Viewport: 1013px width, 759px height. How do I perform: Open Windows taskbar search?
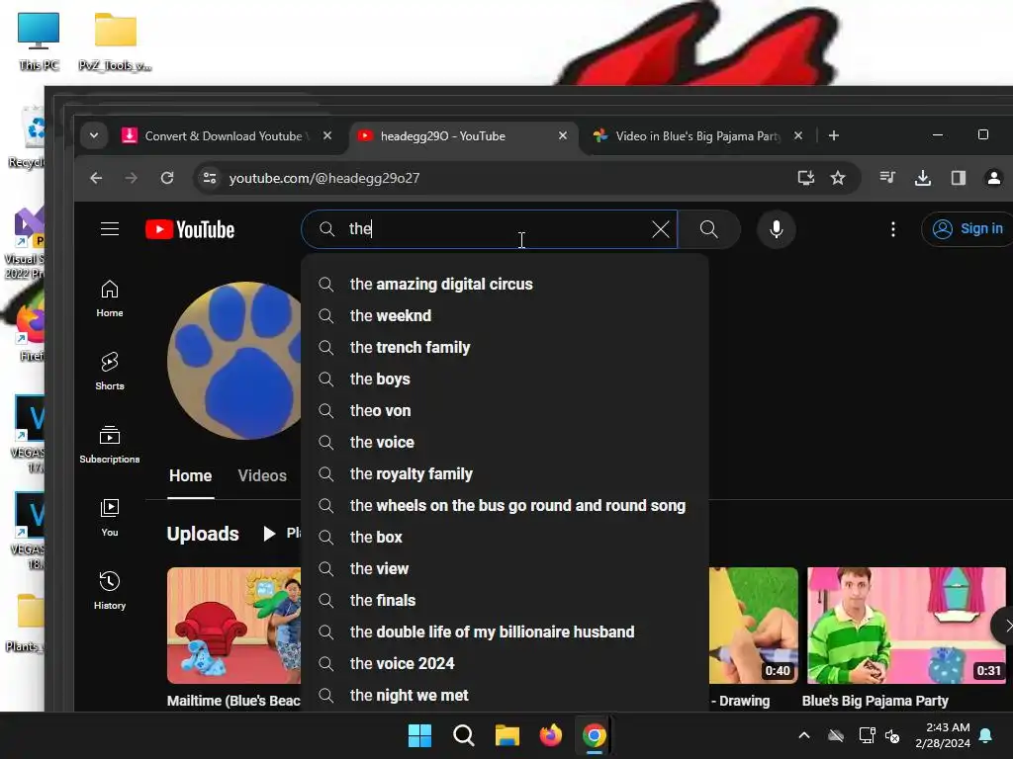click(463, 735)
